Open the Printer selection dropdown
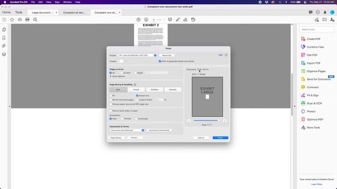This screenshot has height=189, width=337. click(137, 55)
